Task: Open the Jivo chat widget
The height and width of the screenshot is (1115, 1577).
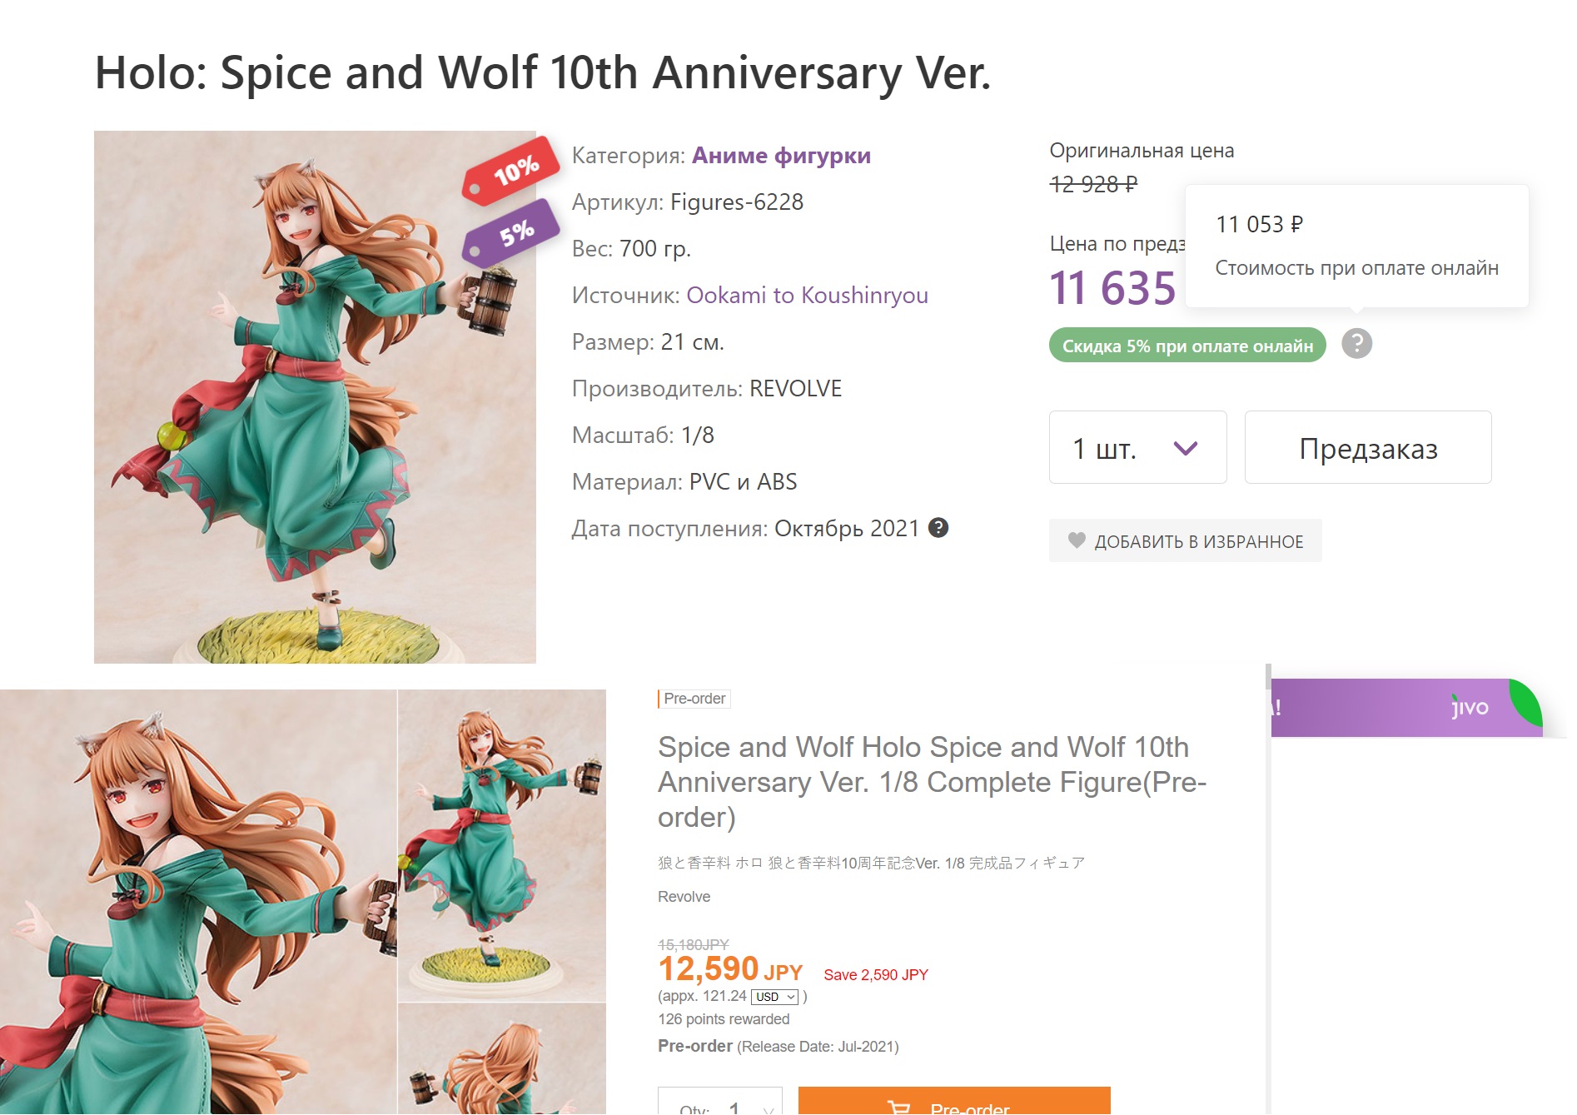Action: point(1470,708)
